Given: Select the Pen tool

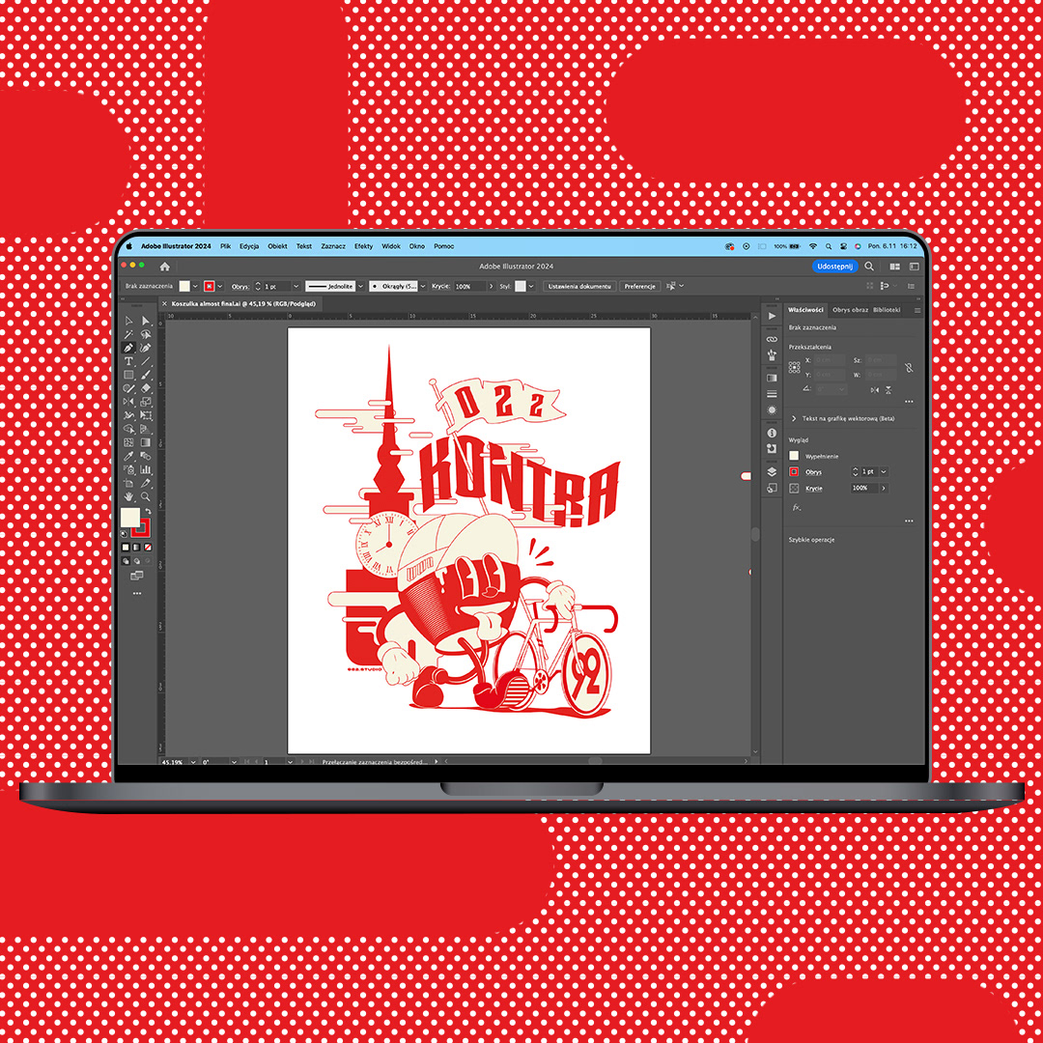Looking at the screenshot, I should (128, 348).
